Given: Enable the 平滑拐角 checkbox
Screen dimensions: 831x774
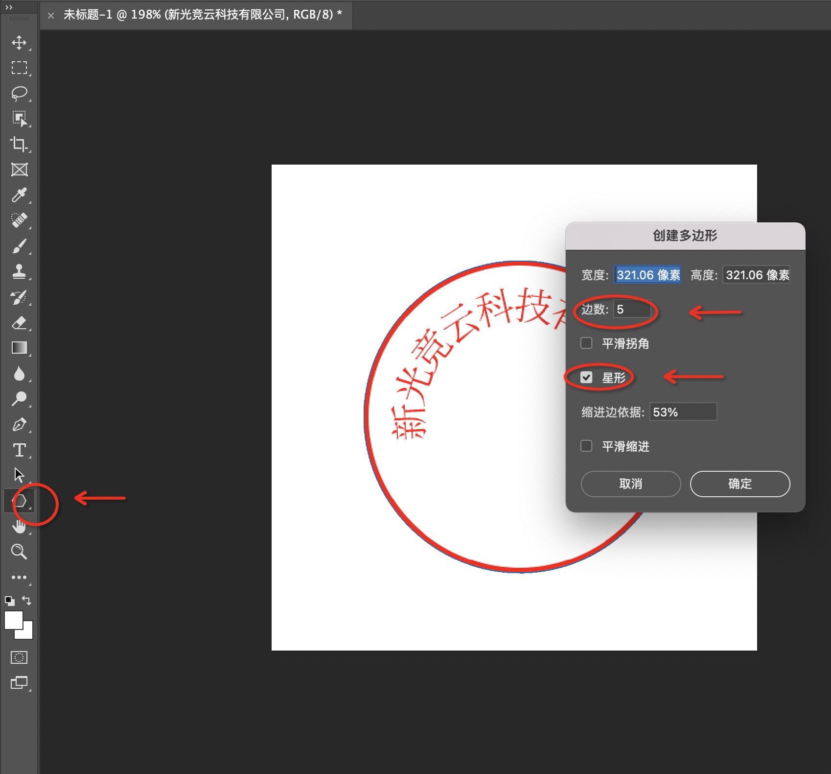Looking at the screenshot, I should pos(586,343).
